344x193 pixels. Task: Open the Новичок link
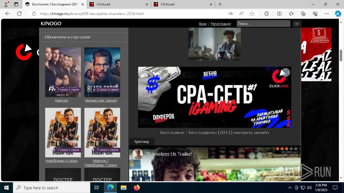click(x=62, y=101)
